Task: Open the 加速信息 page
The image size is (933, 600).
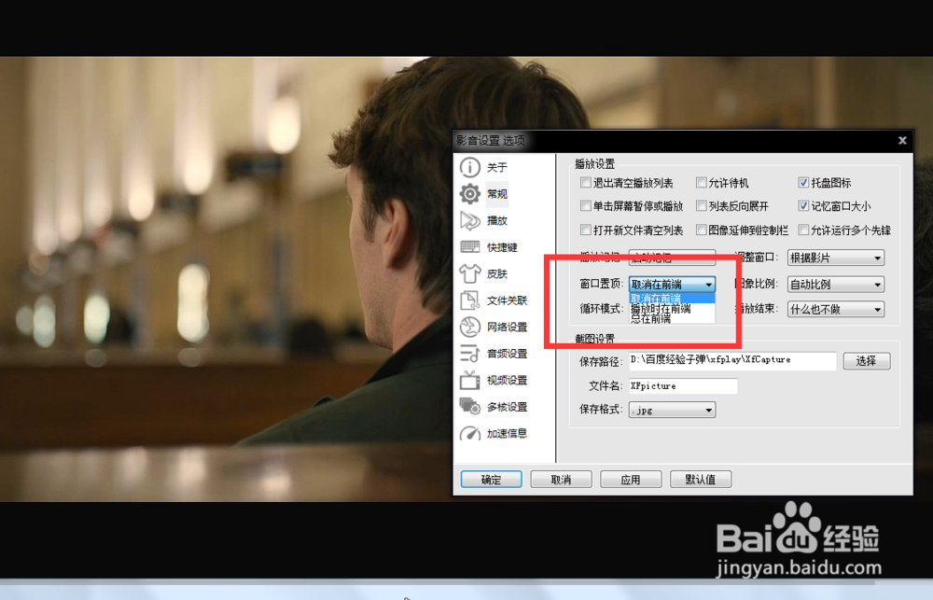Action: (507, 433)
